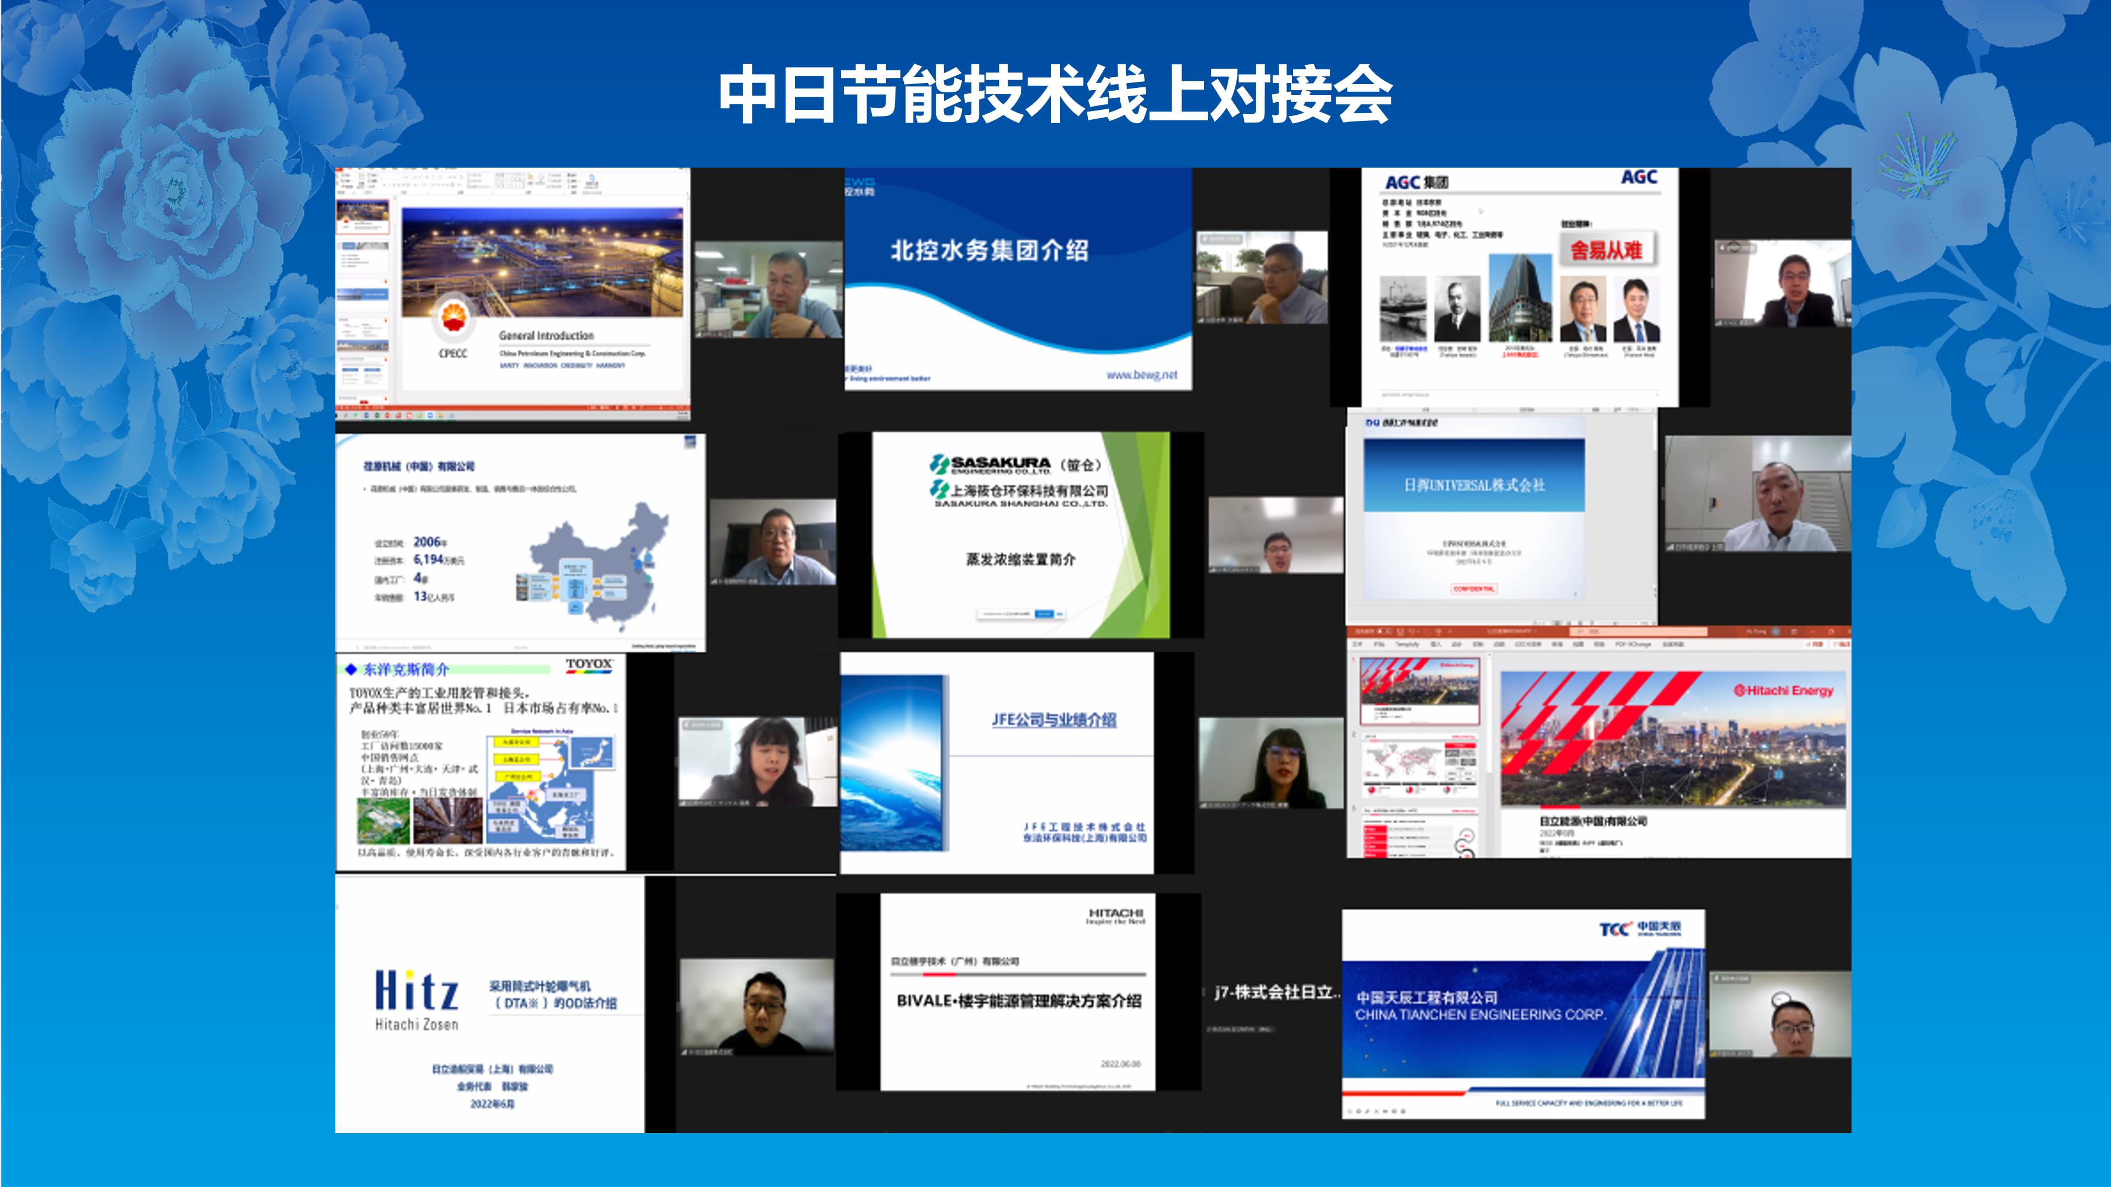
Task: Open the 中国天辰工程有限公司 slide
Action: click(1523, 1013)
